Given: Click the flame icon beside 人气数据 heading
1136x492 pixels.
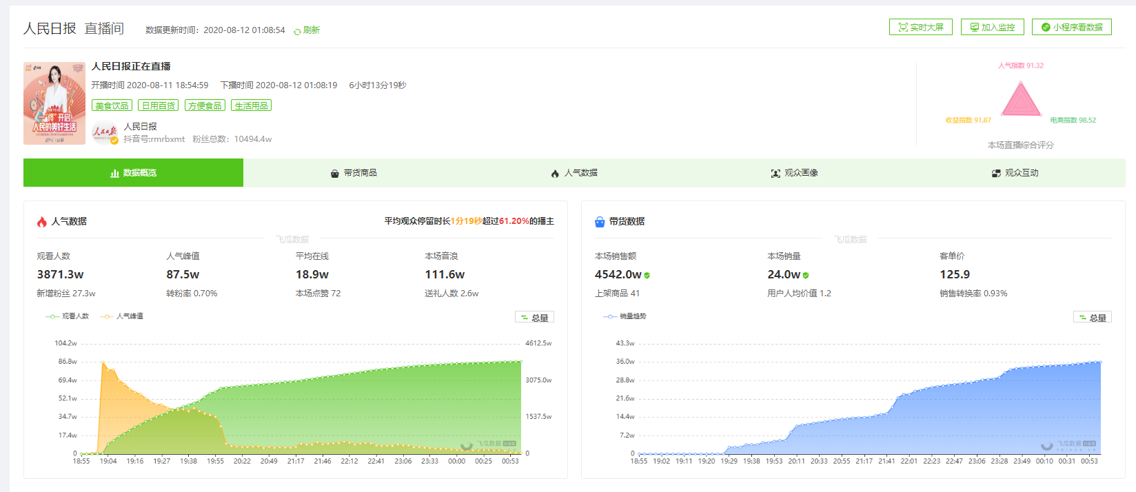Looking at the screenshot, I should pyautogui.click(x=42, y=222).
